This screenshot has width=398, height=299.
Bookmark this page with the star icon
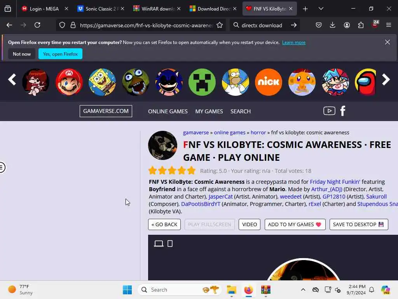click(220, 25)
